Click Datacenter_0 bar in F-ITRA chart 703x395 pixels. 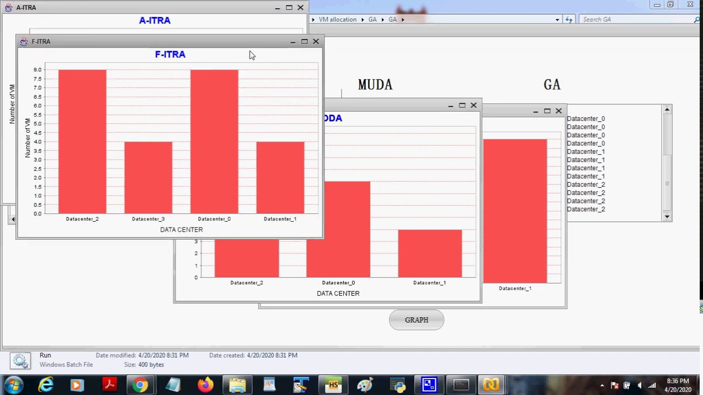pos(214,142)
